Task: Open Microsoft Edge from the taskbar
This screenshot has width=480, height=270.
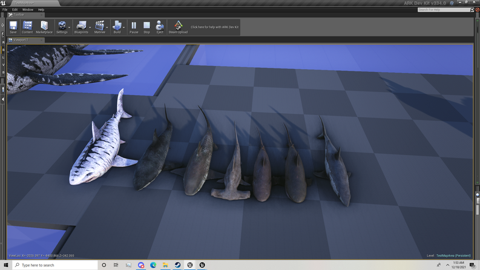Action: (x=153, y=265)
